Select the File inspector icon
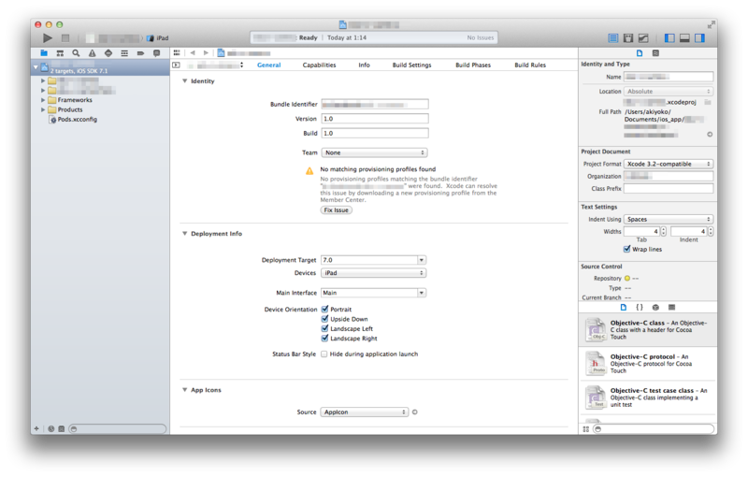The height and width of the screenshot is (477, 748). click(x=640, y=53)
